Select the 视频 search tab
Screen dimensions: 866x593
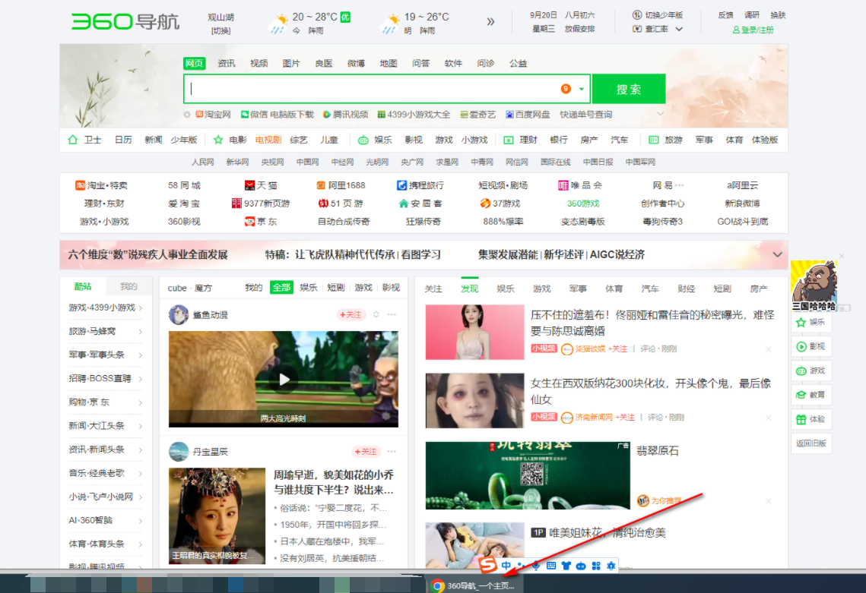(259, 64)
